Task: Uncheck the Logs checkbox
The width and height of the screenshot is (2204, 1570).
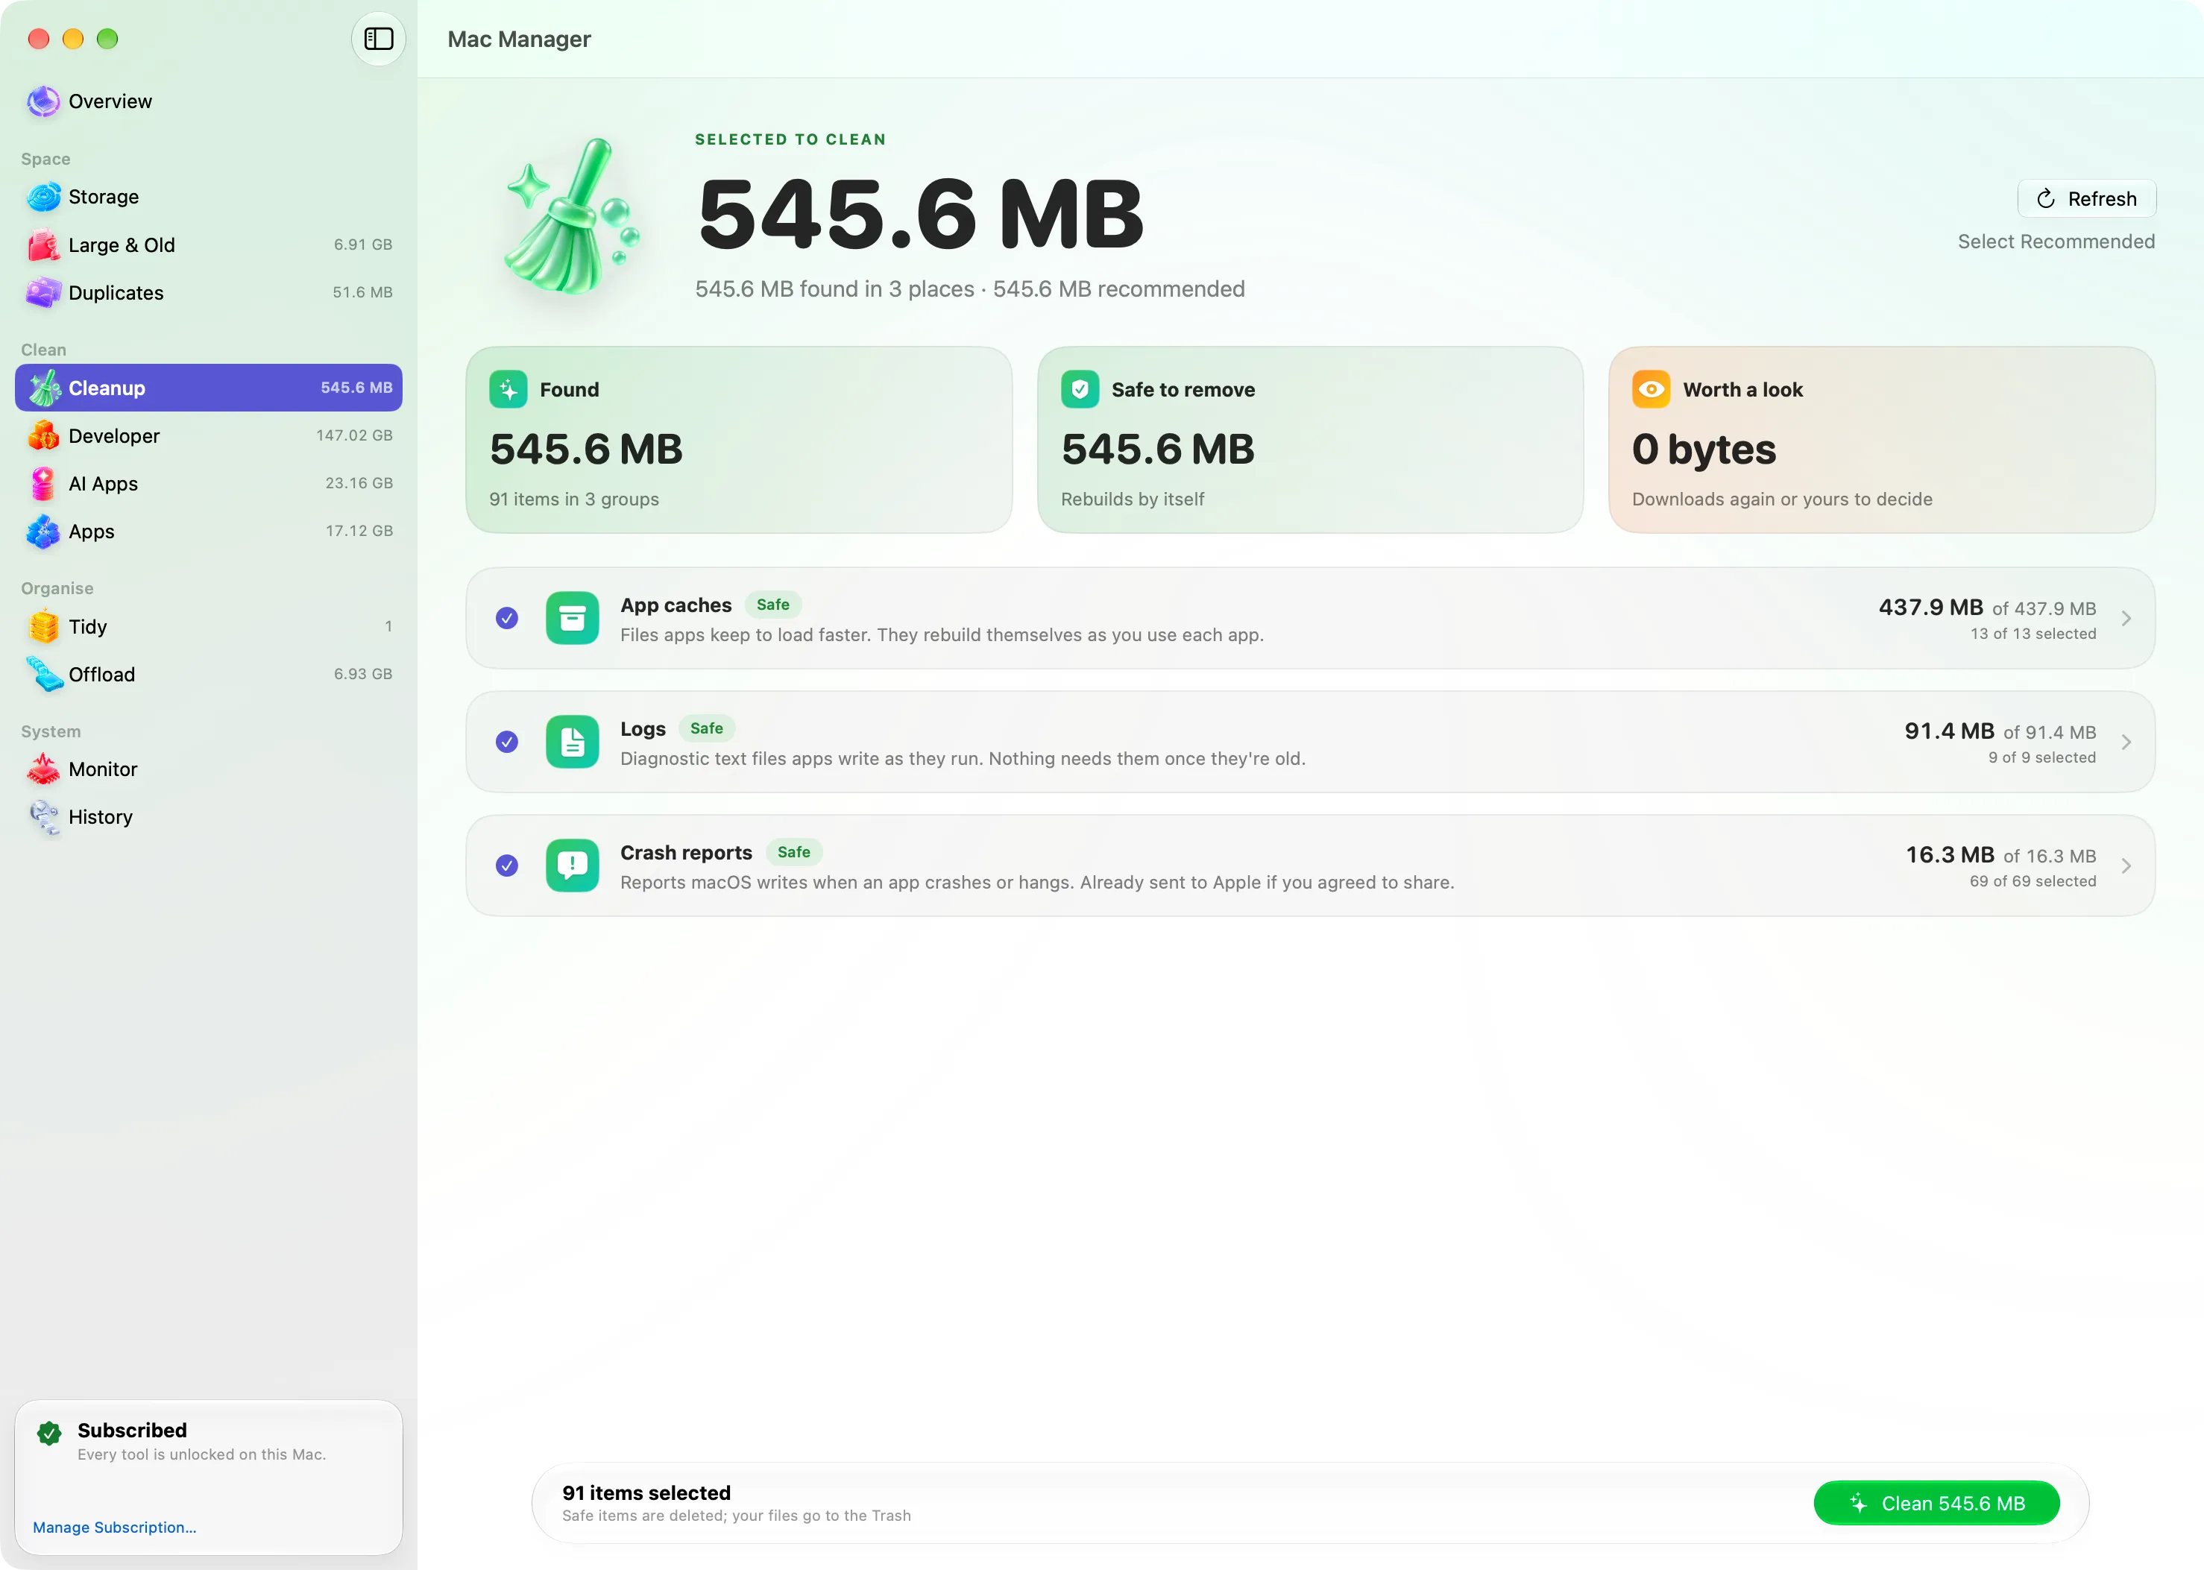Action: click(506, 743)
